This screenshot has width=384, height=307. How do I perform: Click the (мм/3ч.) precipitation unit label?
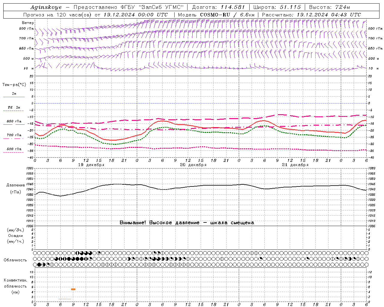coord(16,230)
